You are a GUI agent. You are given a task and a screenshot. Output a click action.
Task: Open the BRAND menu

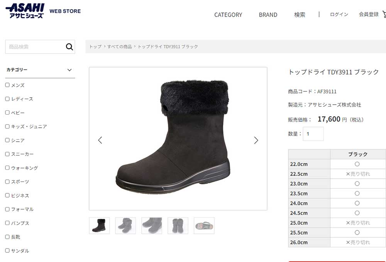pyautogui.click(x=268, y=15)
